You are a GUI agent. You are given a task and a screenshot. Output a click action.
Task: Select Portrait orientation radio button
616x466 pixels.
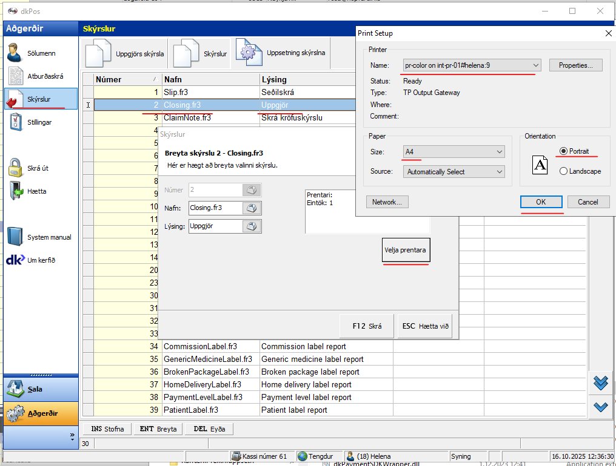tap(563, 151)
